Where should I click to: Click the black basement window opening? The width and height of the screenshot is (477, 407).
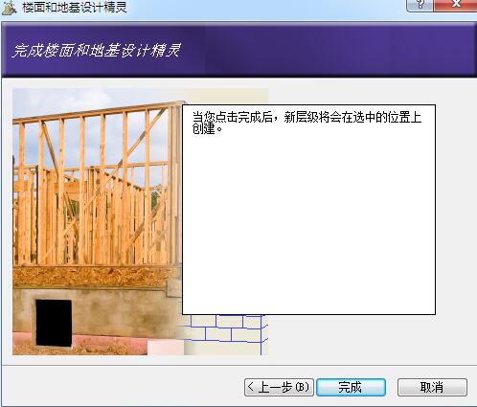click(54, 323)
